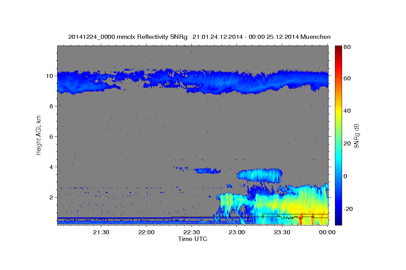The height and width of the screenshot is (270, 406).
Task: Click the height tick label 4
Action: click(52, 167)
